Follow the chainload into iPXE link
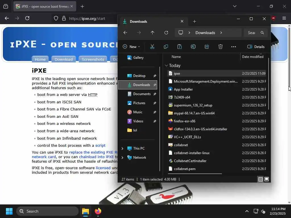291x218 pixels. [96, 157]
